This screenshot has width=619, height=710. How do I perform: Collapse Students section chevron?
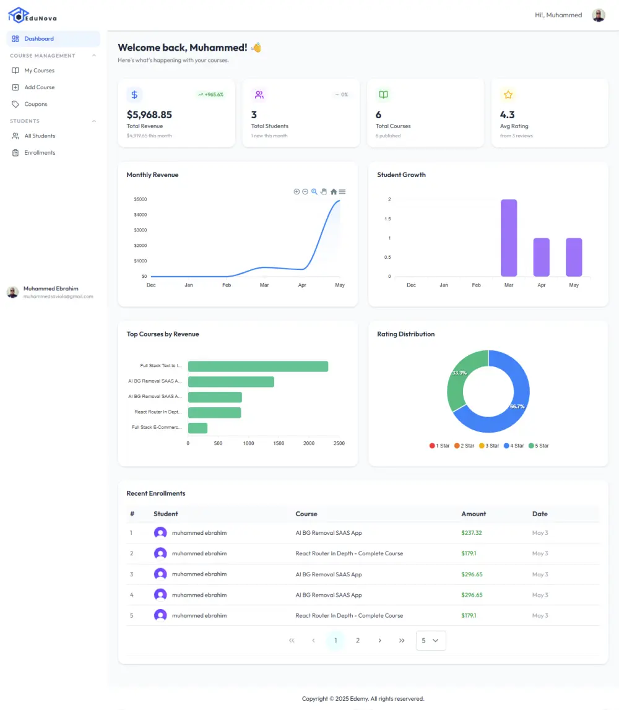pyautogui.click(x=93, y=121)
